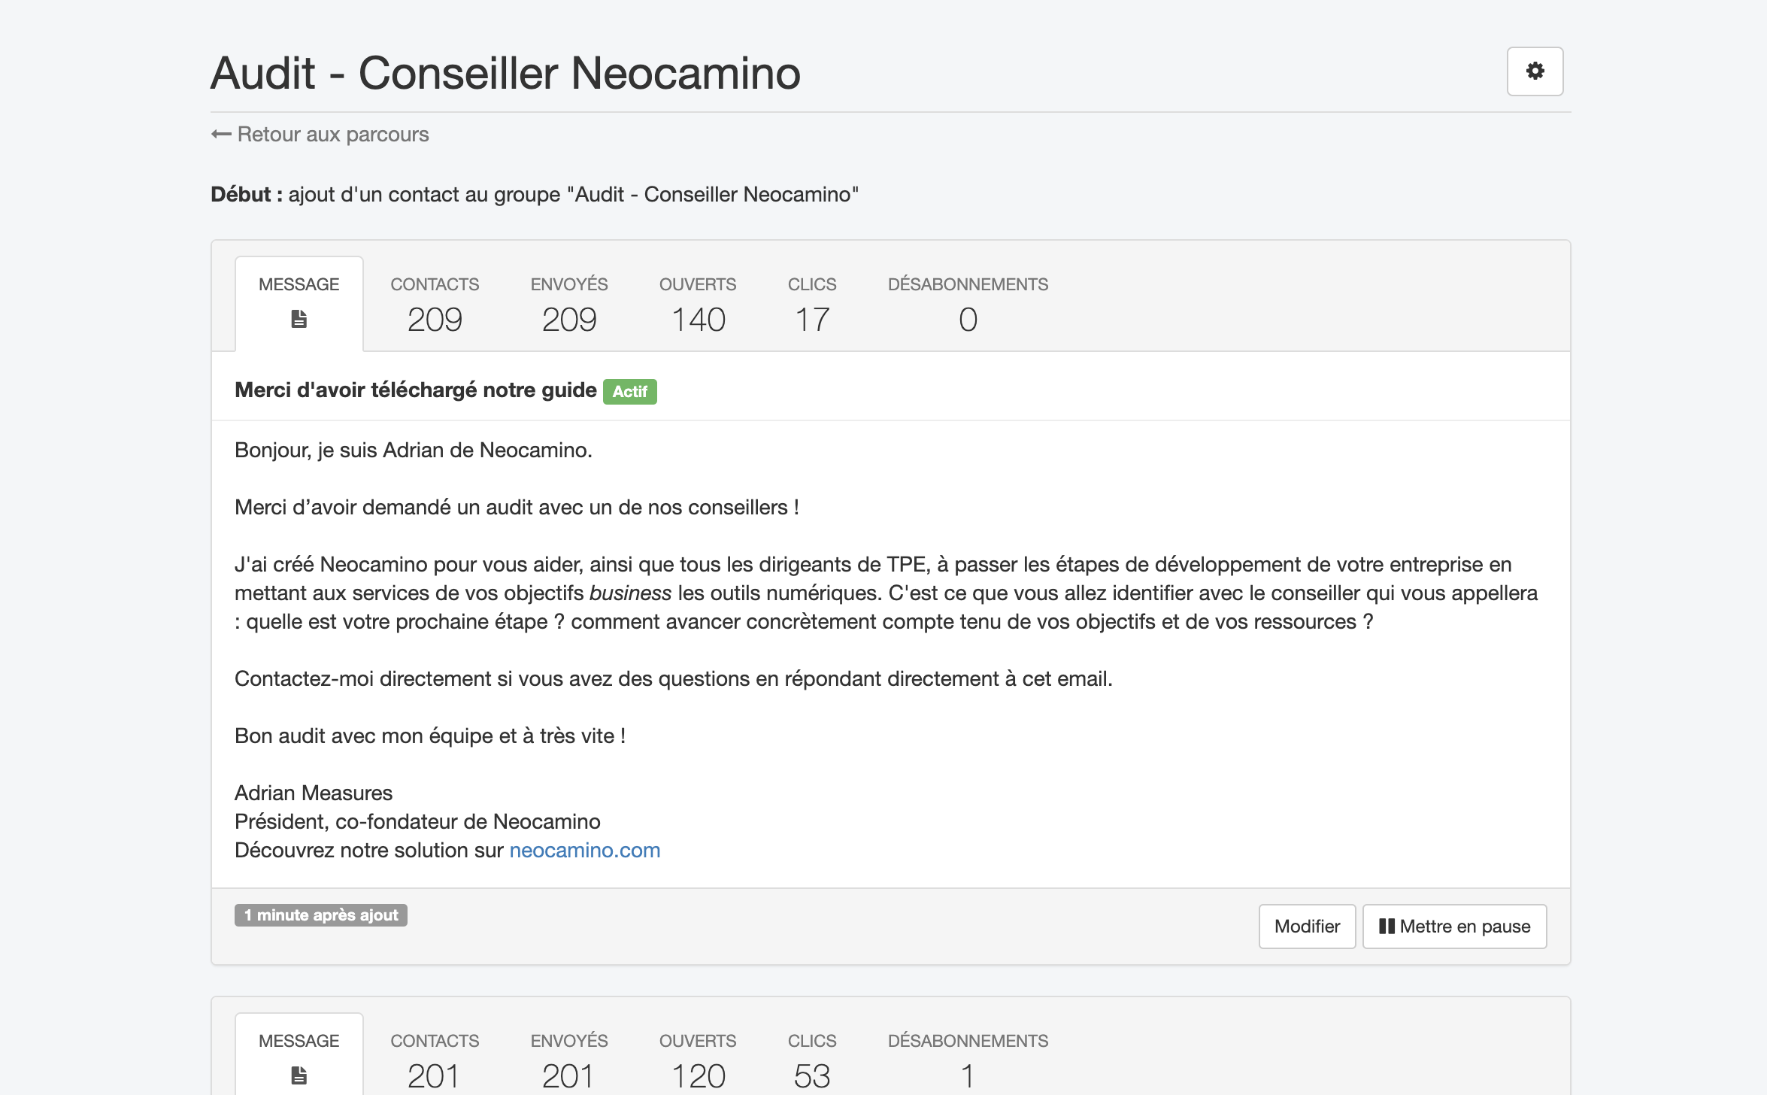Click the text 'Bon audit avec mon équipe et à très vite !'
1767x1095 pixels.
(x=430, y=736)
